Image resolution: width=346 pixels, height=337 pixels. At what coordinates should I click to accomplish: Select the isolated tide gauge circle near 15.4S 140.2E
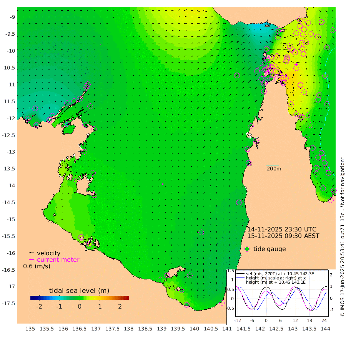coord(201,232)
